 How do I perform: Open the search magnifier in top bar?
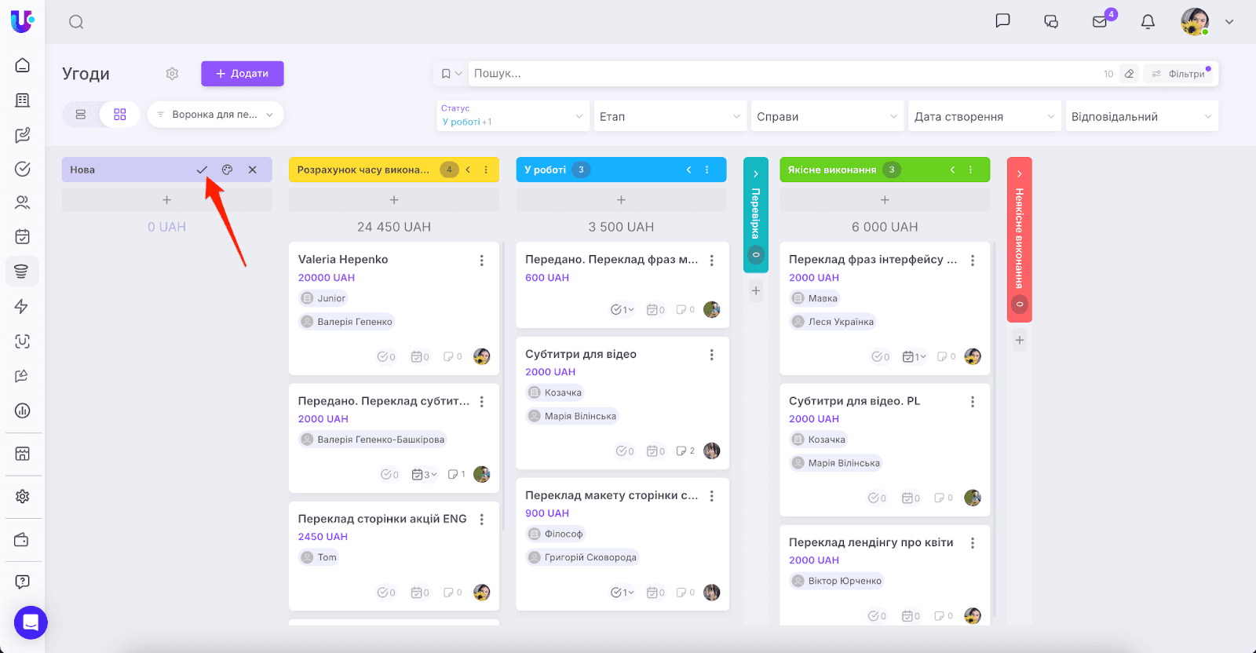click(76, 22)
